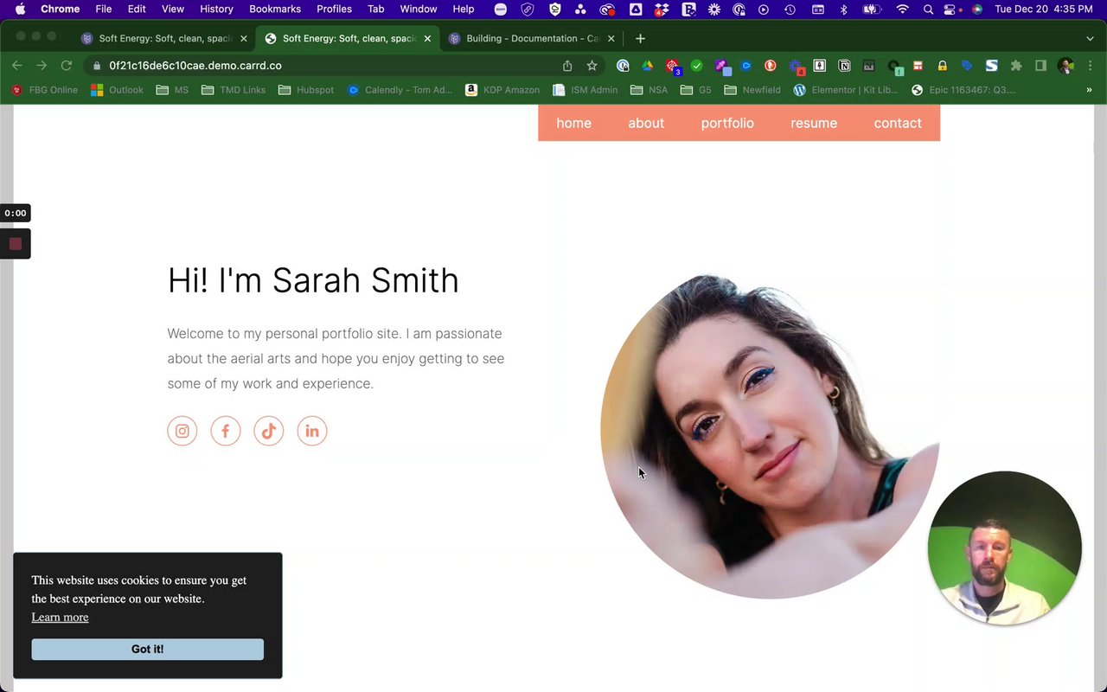
Task: Open the NSA bookmarks folder
Action: 649,90
